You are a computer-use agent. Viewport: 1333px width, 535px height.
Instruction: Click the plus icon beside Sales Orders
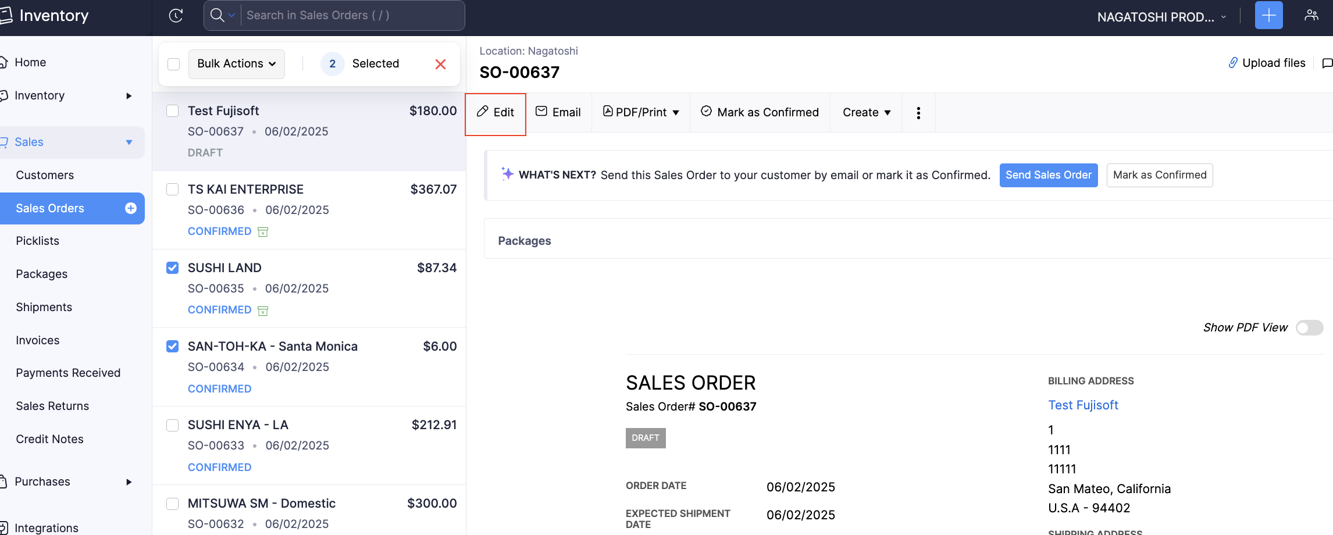click(131, 208)
